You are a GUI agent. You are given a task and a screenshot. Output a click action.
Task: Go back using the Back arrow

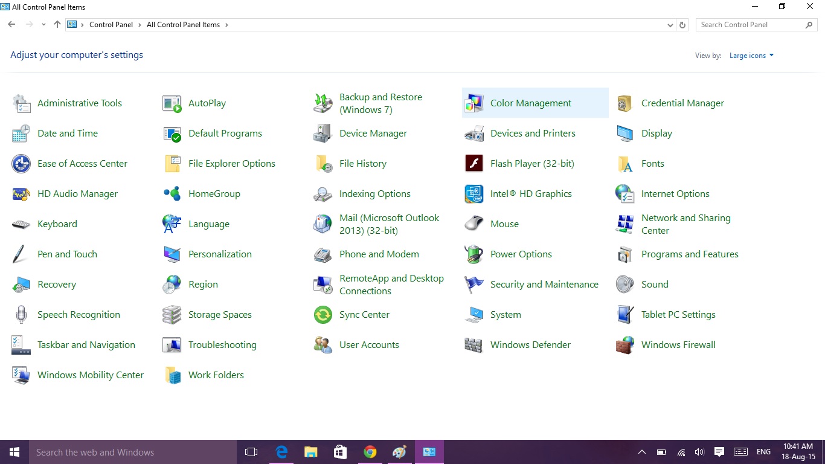[11, 25]
